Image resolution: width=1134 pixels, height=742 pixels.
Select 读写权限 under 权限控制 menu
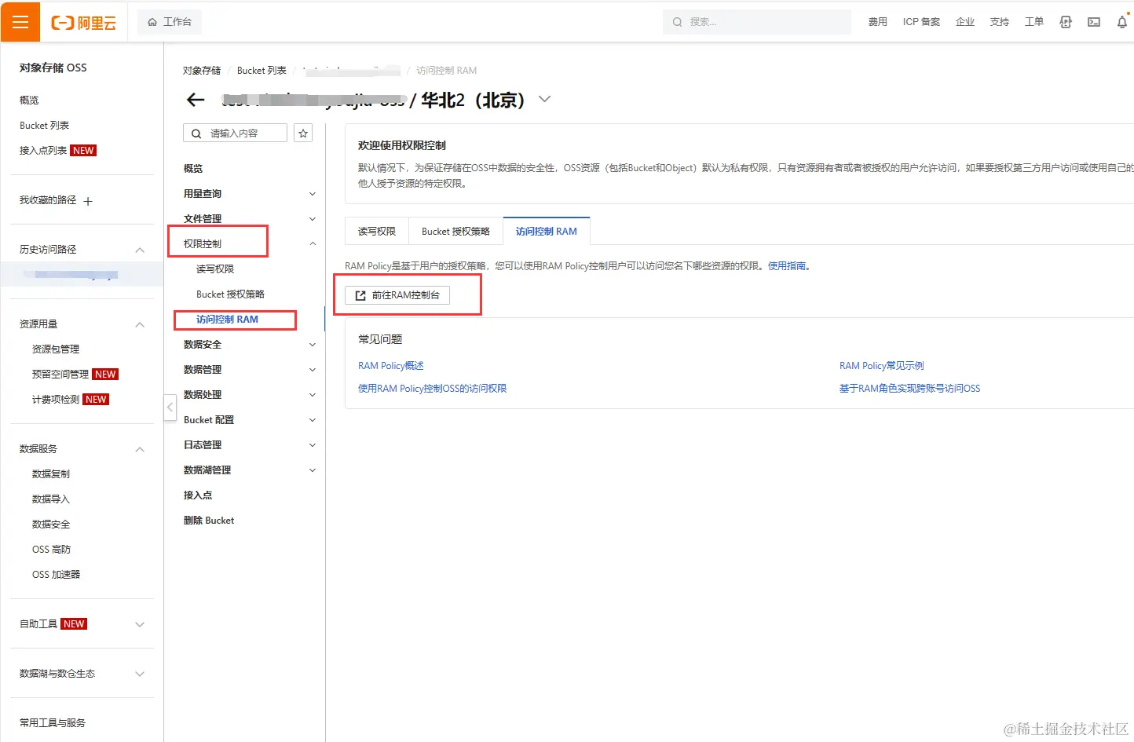tap(215, 269)
